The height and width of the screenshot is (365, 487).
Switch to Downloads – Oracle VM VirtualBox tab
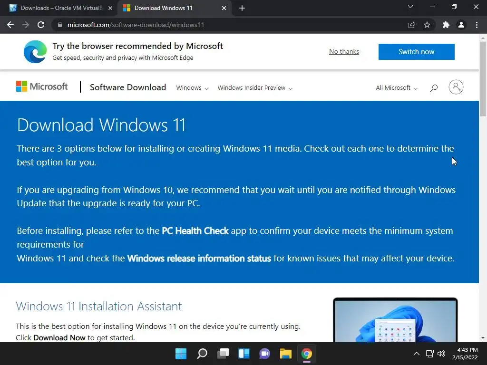58,8
